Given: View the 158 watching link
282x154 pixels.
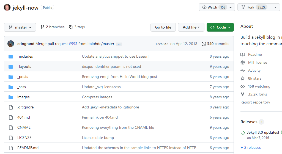Looking at the screenshot, I should pos(255,86).
